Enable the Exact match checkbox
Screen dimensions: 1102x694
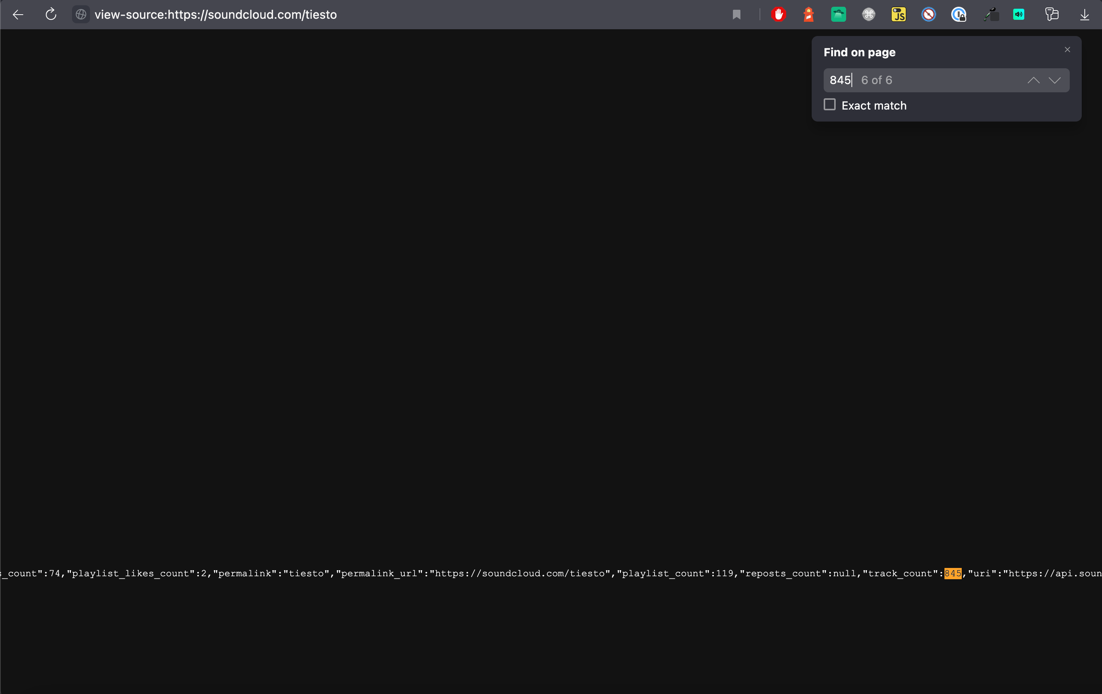tap(829, 104)
